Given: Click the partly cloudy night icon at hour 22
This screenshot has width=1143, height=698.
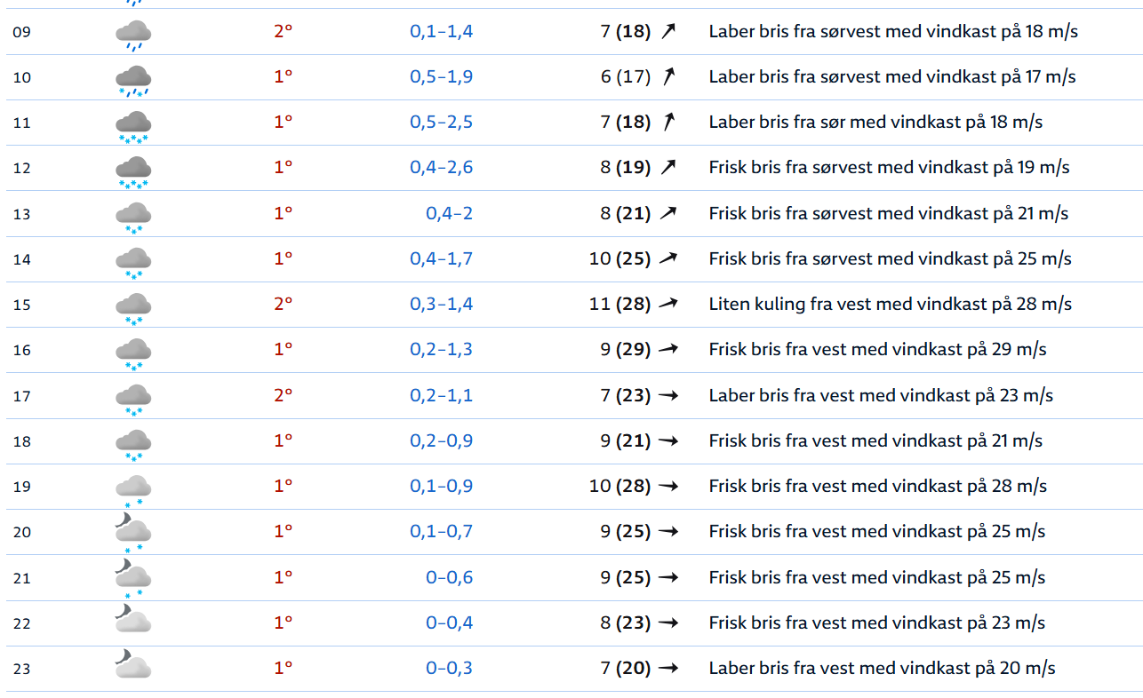Looking at the screenshot, I should tap(133, 620).
